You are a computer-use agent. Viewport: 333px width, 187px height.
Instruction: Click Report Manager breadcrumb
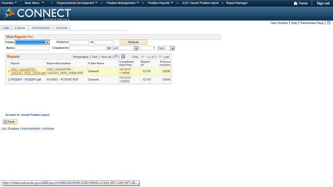(x=237, y=3)
